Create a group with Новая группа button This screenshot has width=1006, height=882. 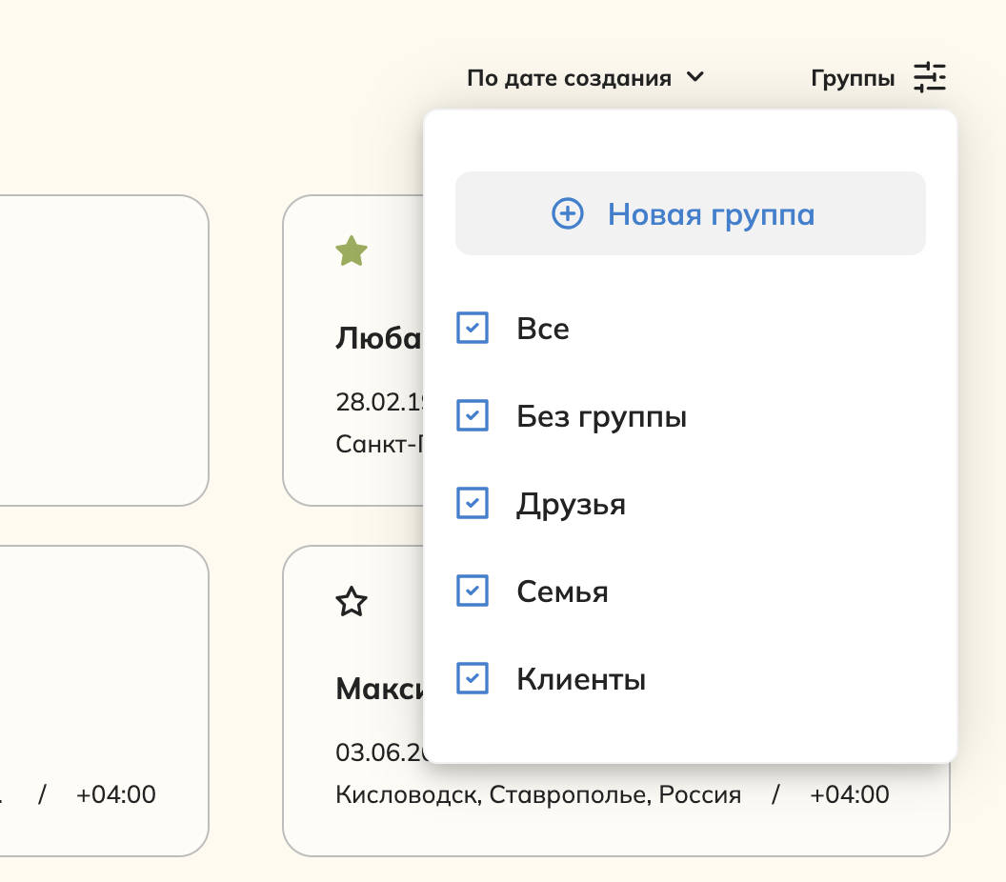[x=691, y=213]
